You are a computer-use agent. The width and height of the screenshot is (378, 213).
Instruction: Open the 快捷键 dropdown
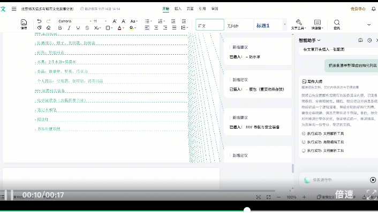pos(317,24)
